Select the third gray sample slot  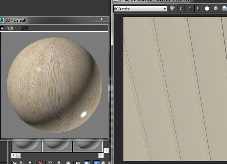click(x=88, y=146)
